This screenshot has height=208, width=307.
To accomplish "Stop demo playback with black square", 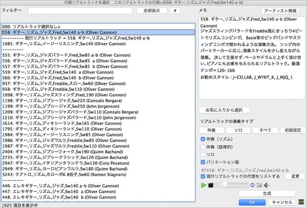I will 210,185.
